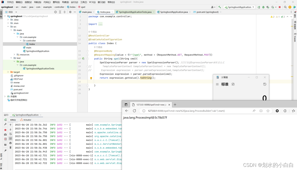Run with coverage shield icon
The image size is (297, 170).
268,7
